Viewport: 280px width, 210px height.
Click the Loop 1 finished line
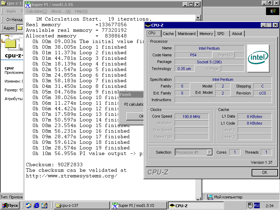tap(79, 47)
